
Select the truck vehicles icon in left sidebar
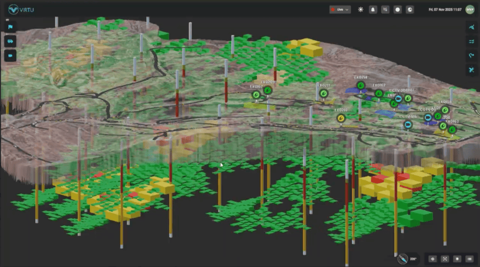tap(10, 42)
